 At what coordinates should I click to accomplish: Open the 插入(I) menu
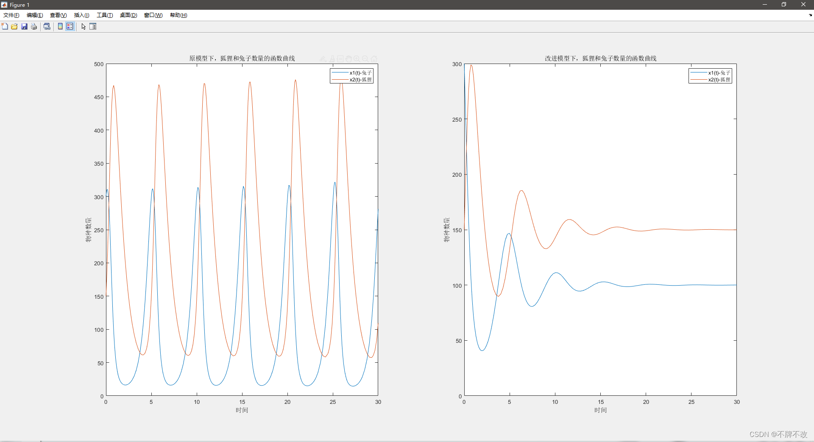[82, 15]
